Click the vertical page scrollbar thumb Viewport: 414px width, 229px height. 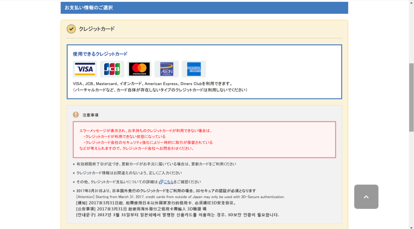tap(411, 97)
